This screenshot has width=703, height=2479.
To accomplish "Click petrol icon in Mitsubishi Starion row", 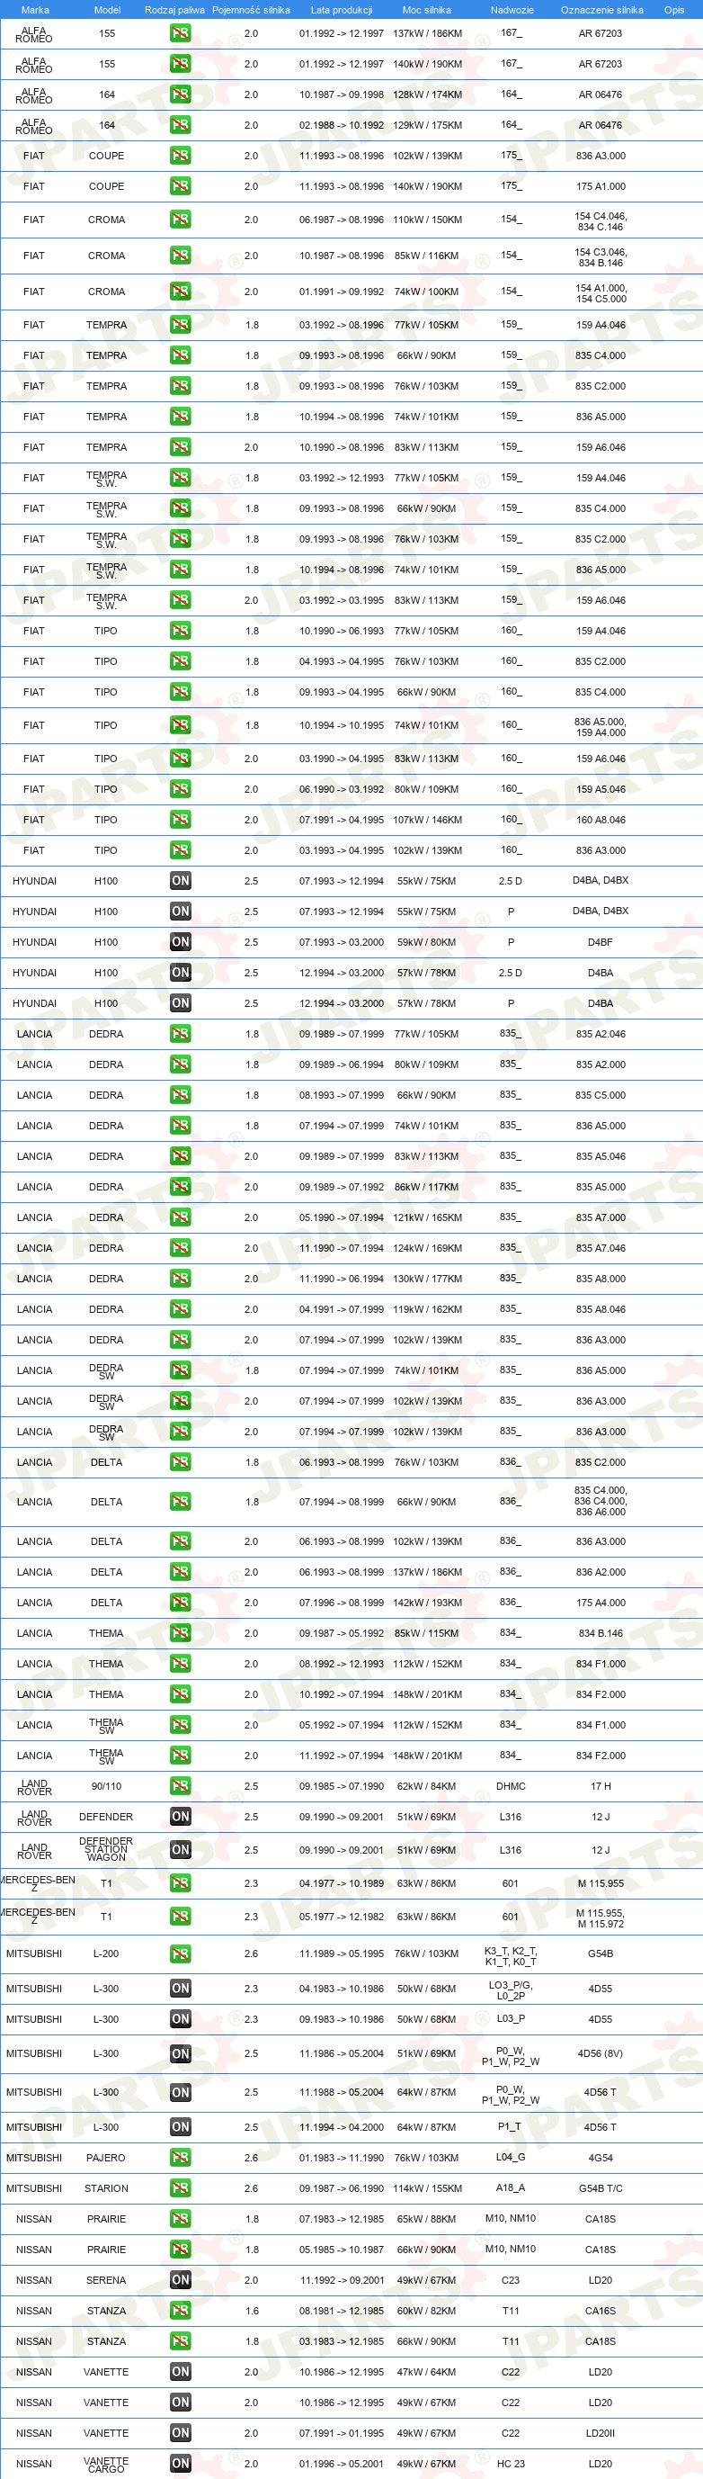I will [x=180, y=2188].
